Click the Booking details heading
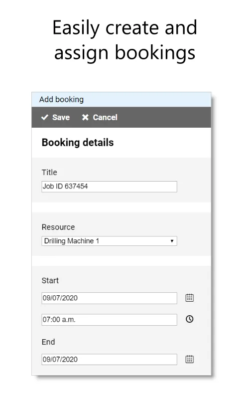 coord(78,143)
